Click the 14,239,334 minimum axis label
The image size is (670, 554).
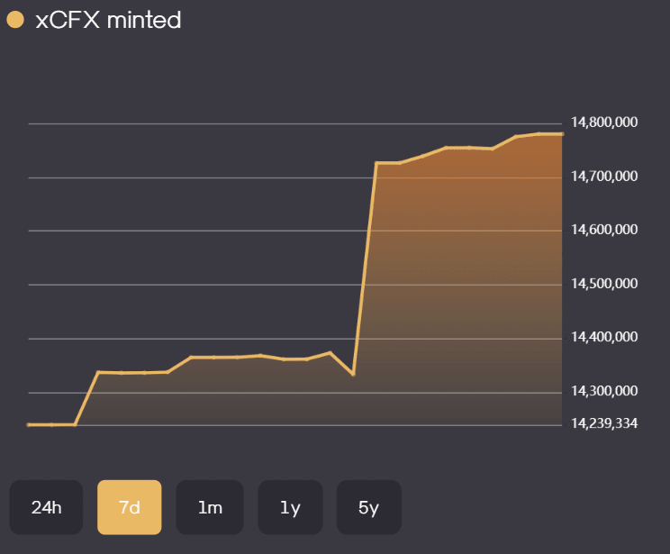(605, 423)
